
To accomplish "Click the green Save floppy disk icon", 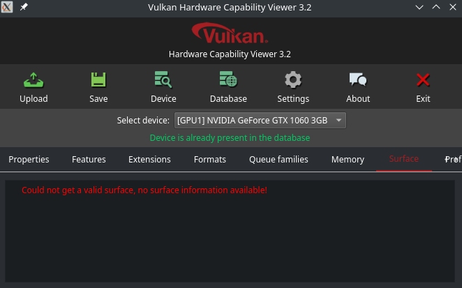I will [x=98, y=80].
